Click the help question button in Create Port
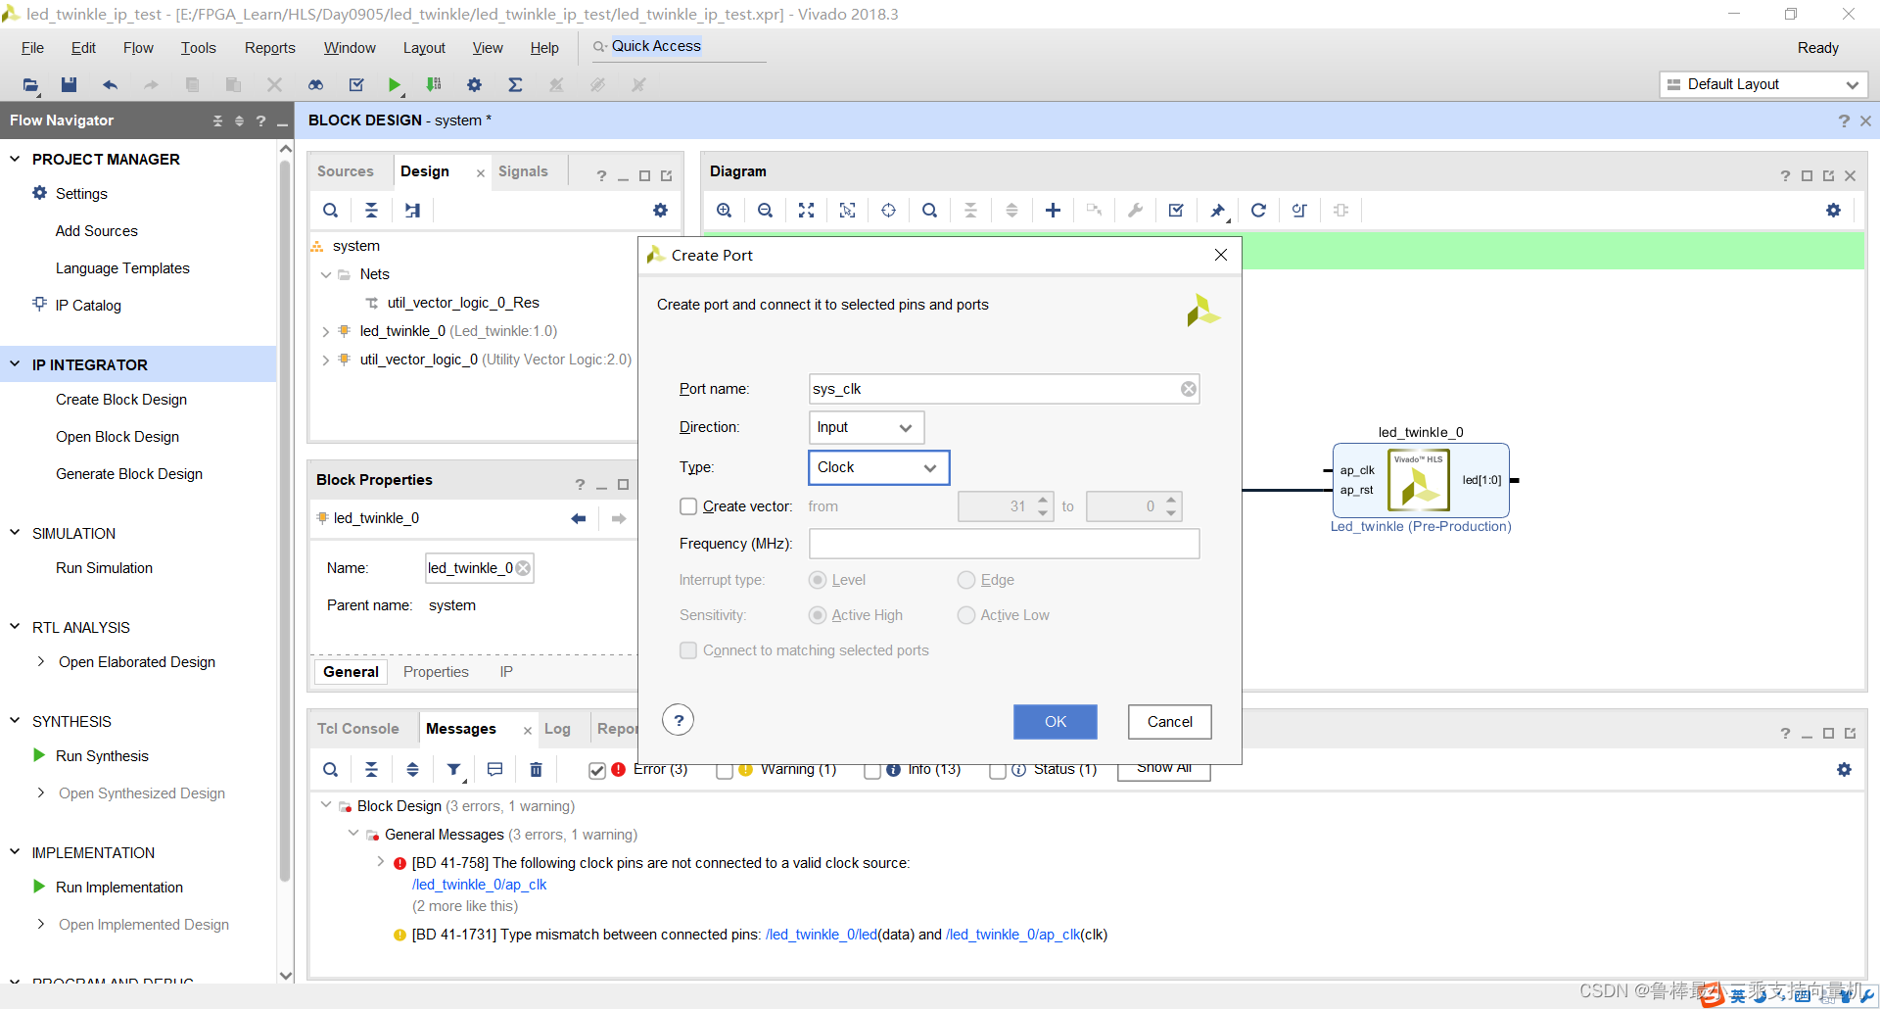 click(x=679, y=720)
